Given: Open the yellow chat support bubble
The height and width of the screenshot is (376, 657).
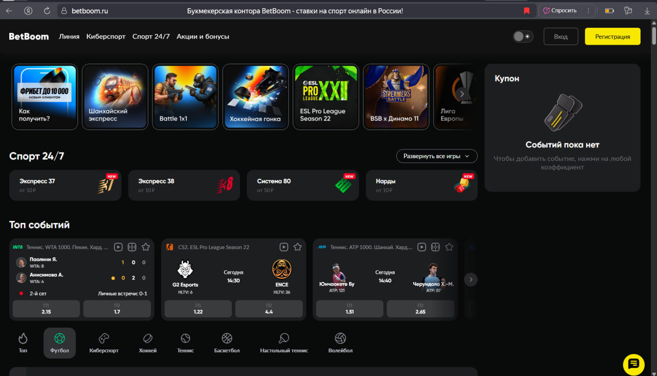Looking at the screenshot, I should coord(633,364).
